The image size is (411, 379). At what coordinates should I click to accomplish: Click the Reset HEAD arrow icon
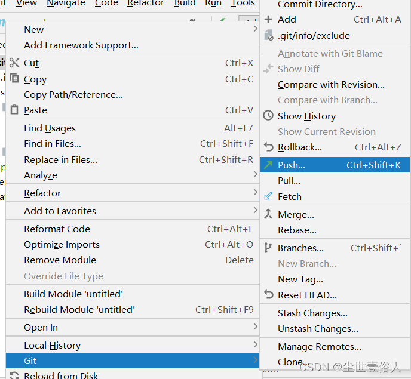(x=268, y=295)
